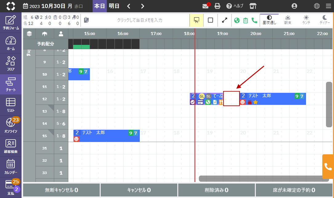Open the キャンセル 0 panel button

(x=139, y=190)
